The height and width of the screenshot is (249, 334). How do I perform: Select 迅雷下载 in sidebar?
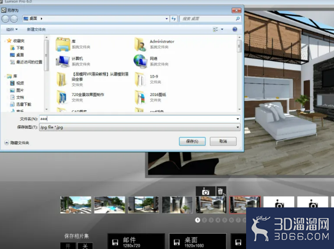pyautogui.click(x=21, y=104)
